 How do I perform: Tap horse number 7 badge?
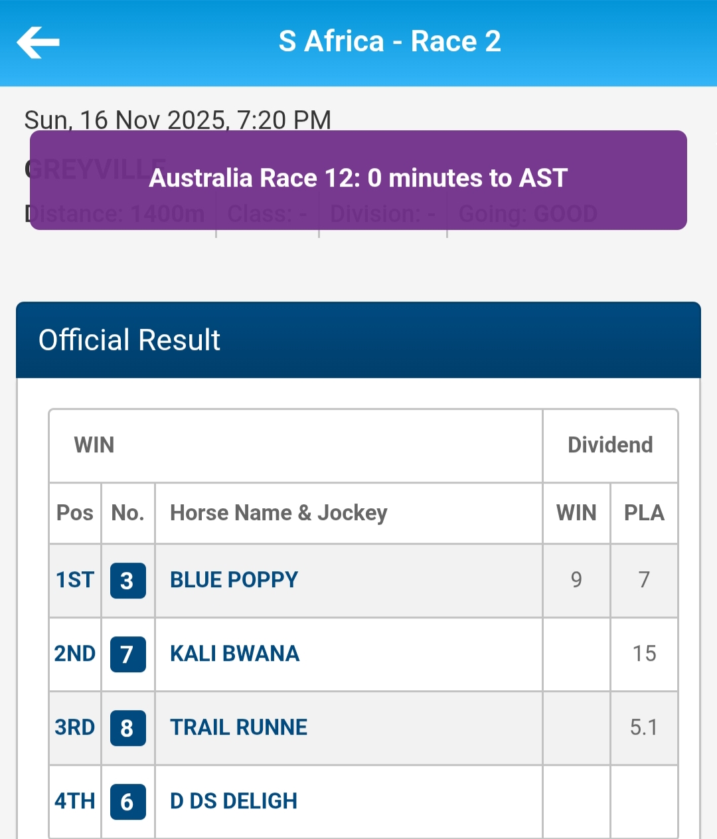point(127,654)
